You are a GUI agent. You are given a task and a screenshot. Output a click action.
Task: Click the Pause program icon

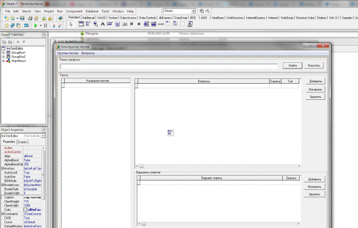point(46,26)
